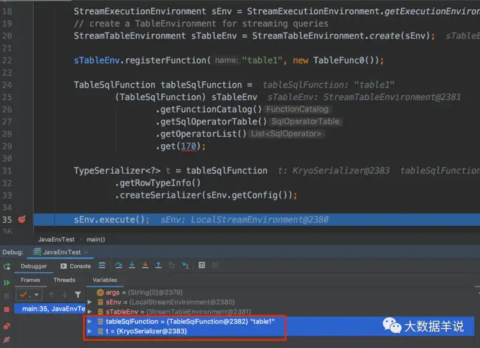Click the name: parameter hint

pos(227,60)
